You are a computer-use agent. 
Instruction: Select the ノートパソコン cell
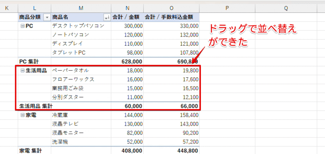pos(81,35)
